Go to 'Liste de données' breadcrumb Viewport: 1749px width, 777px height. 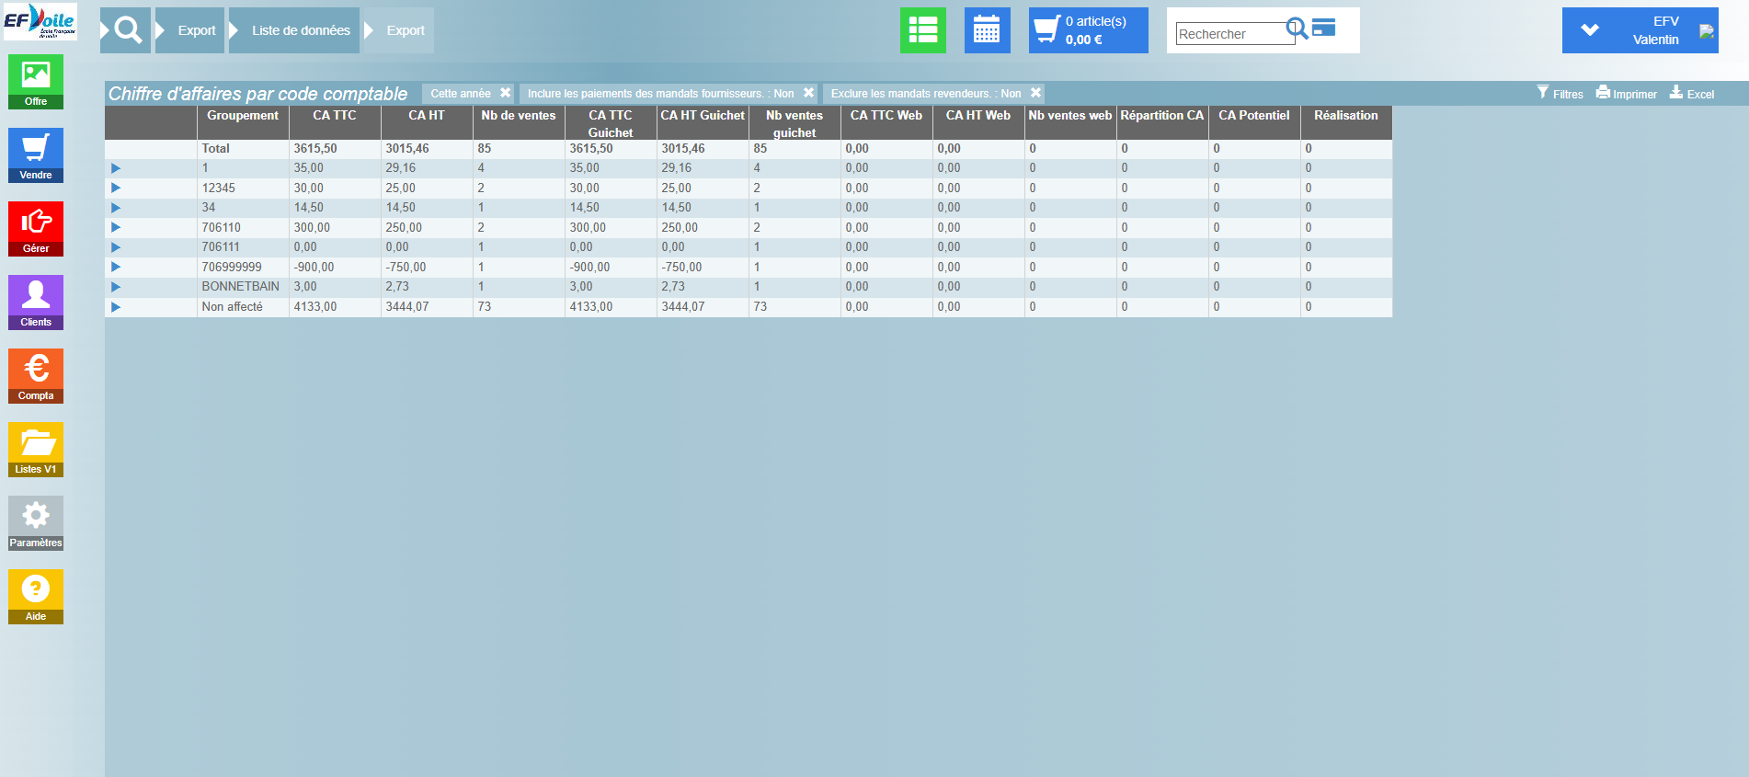(301, 30)
